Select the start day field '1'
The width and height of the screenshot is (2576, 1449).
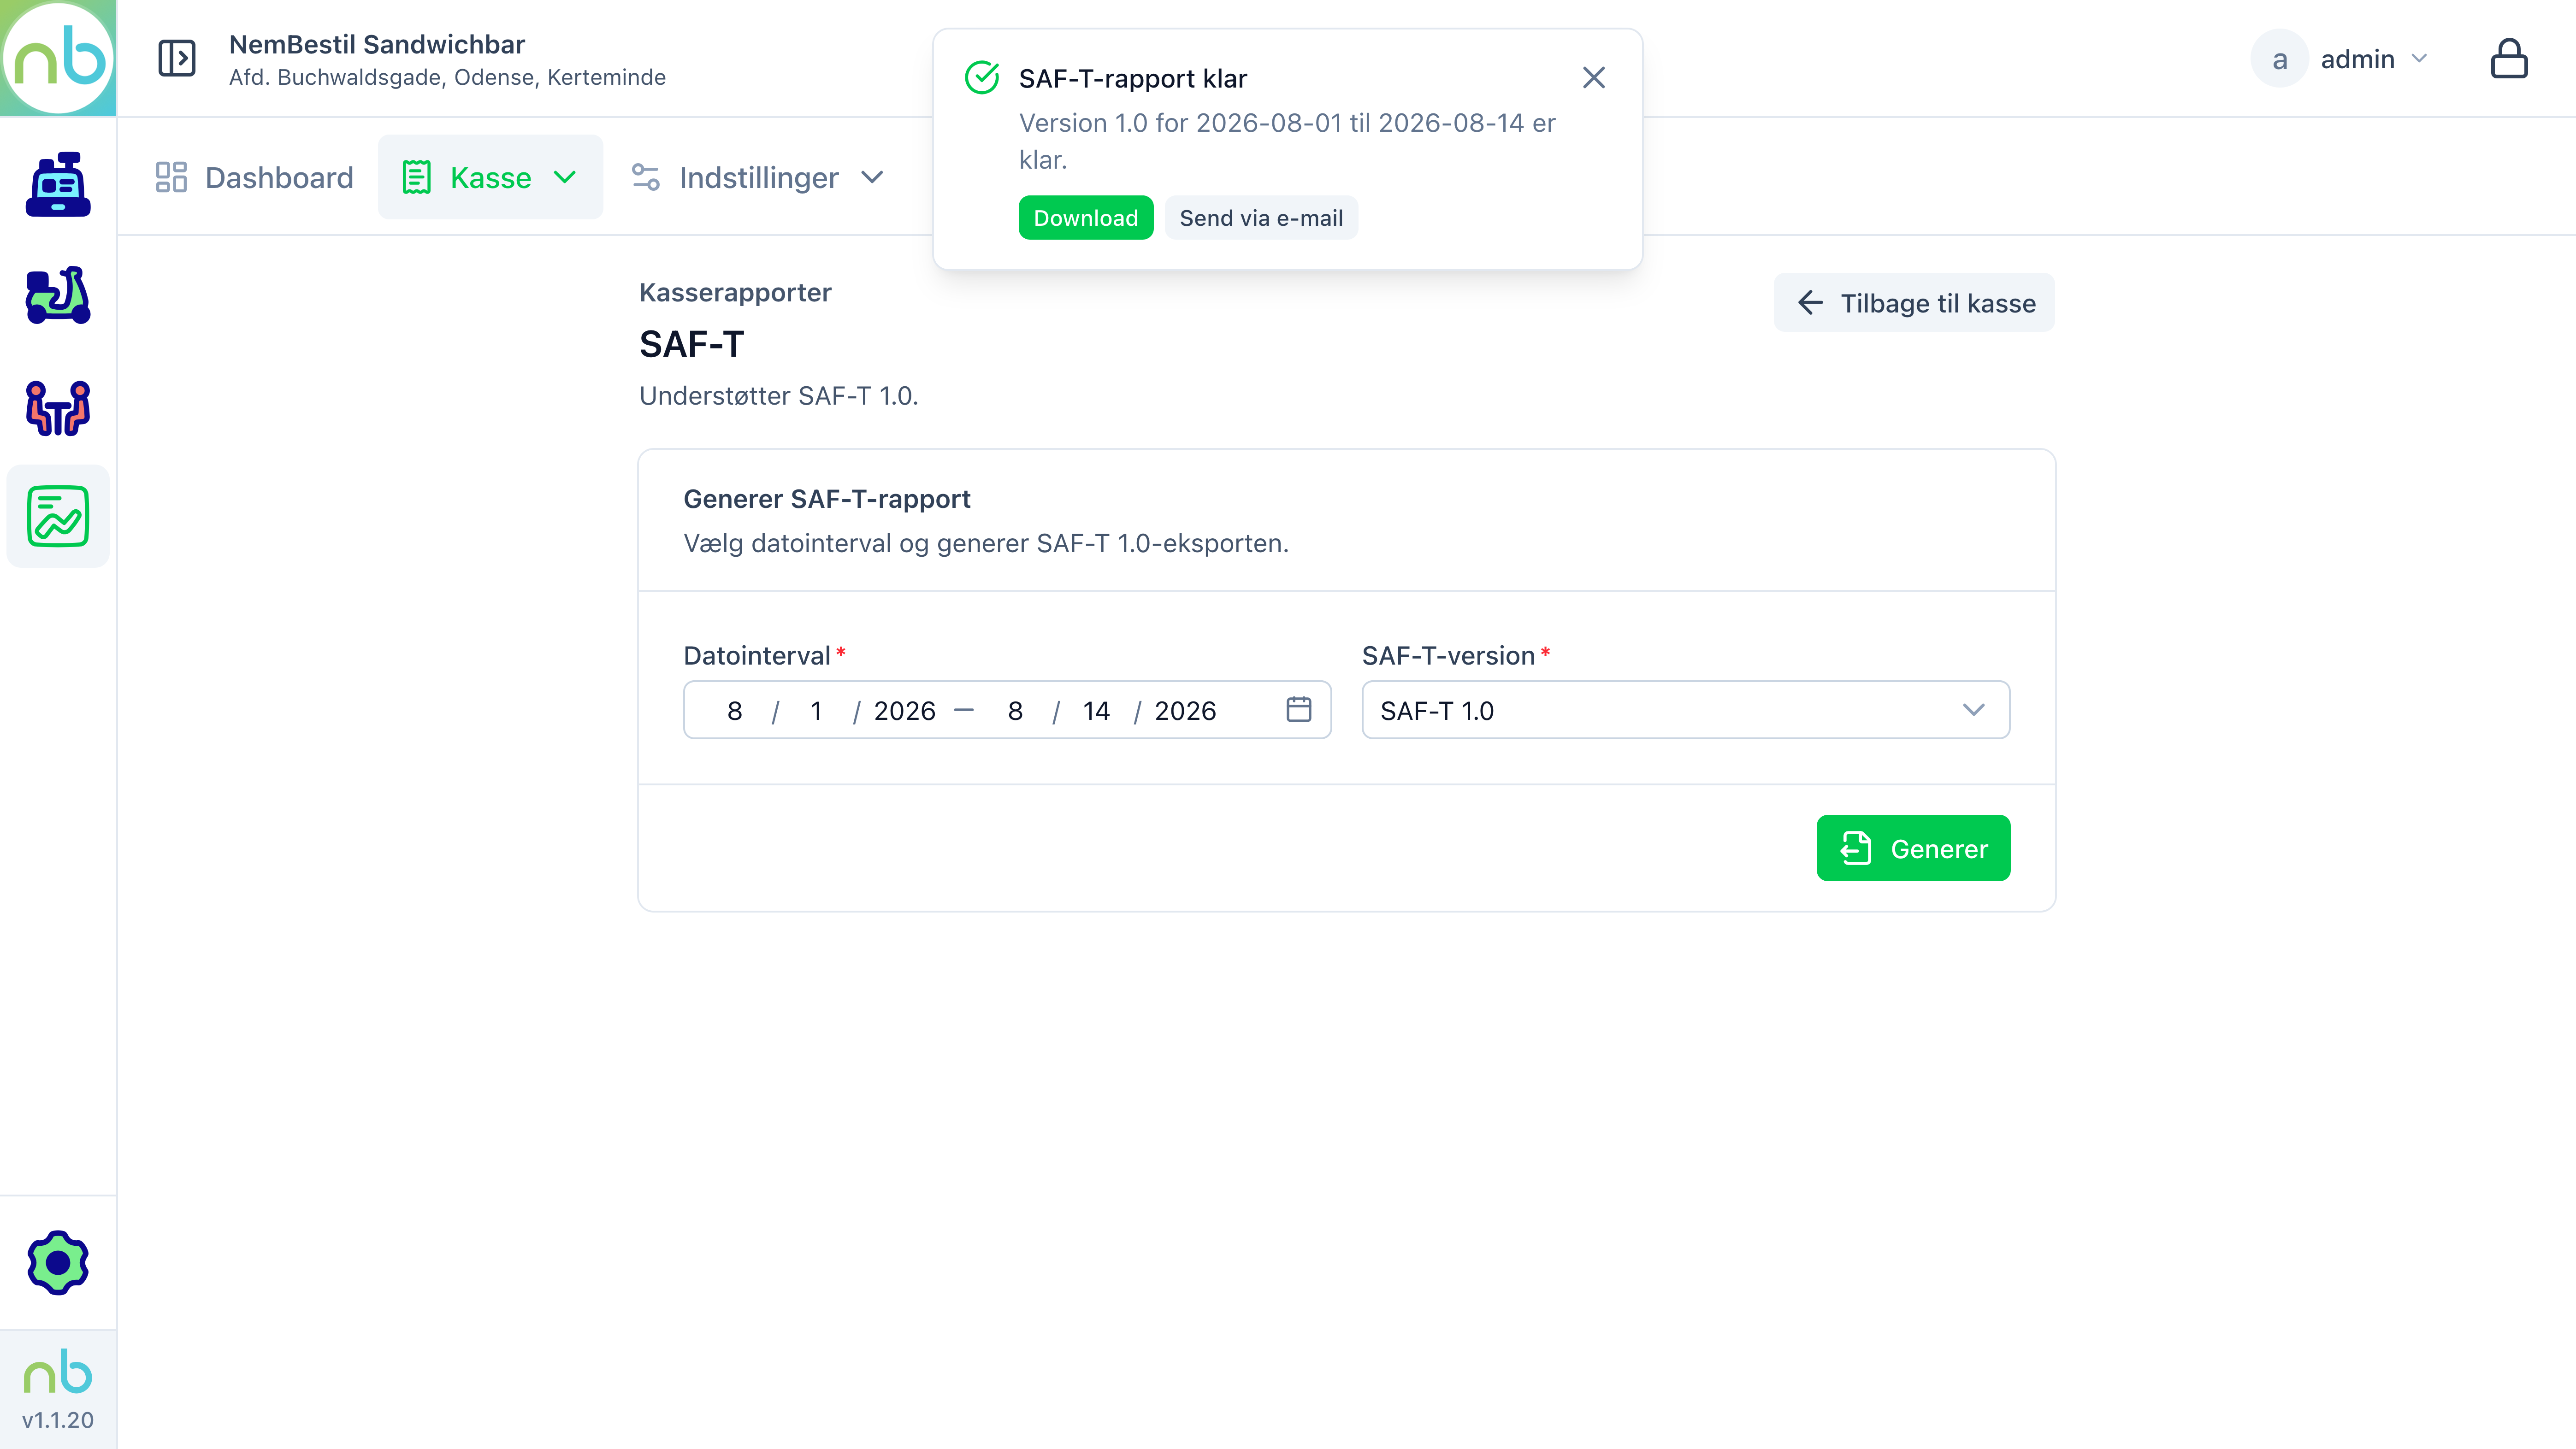tap(816, 711)
